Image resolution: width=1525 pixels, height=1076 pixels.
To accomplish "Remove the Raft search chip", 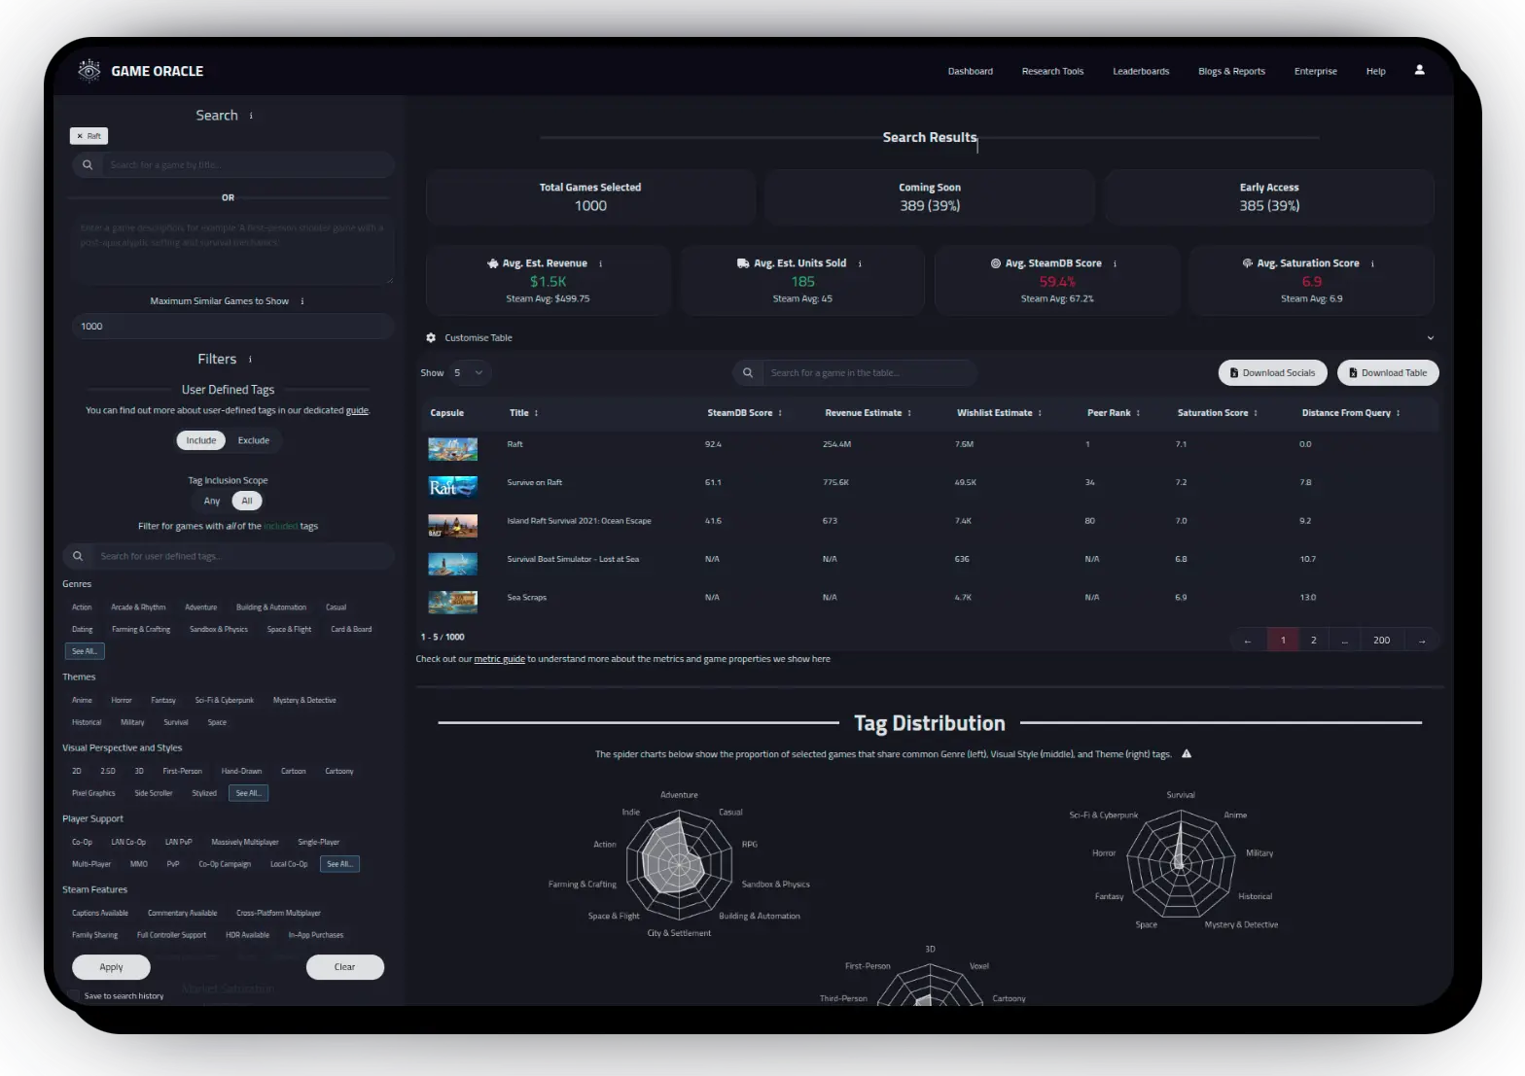I will pyautogui.click(x=80, y=136).
